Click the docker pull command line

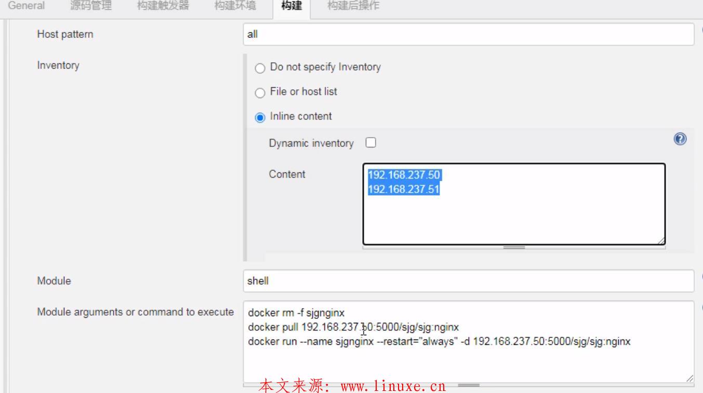tap(353, 327)
